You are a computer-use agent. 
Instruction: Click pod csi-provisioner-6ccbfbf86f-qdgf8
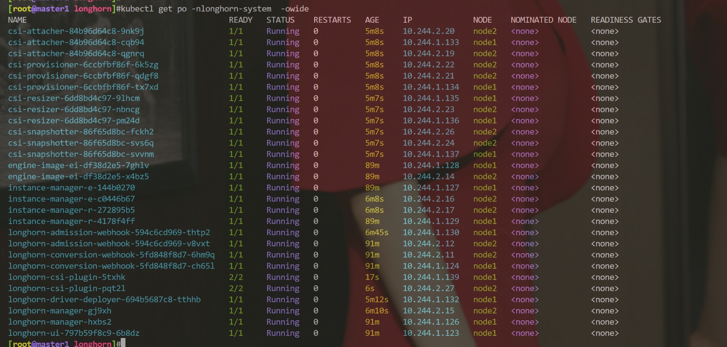(83, 76)
